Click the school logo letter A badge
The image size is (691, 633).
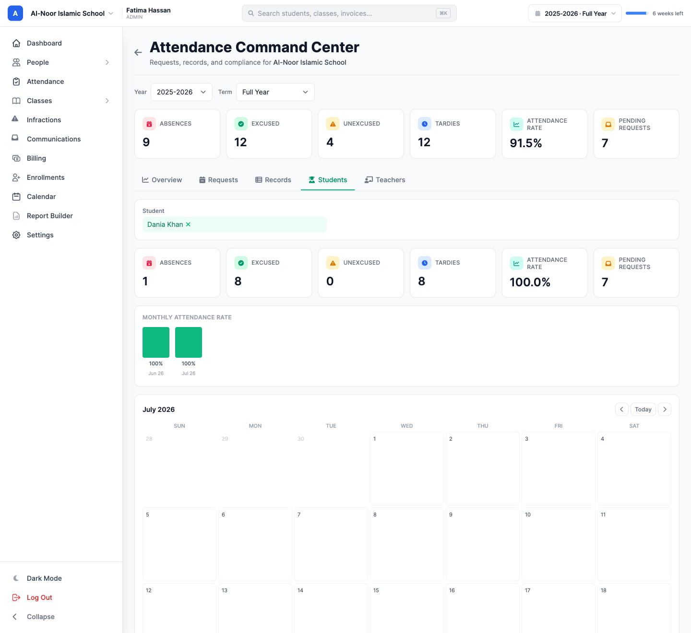tap(15, 13)
